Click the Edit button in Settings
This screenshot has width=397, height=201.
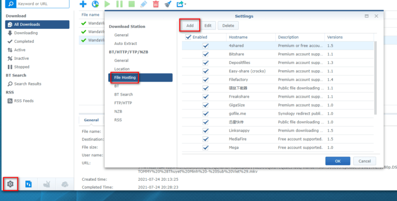tap(208, 25)
